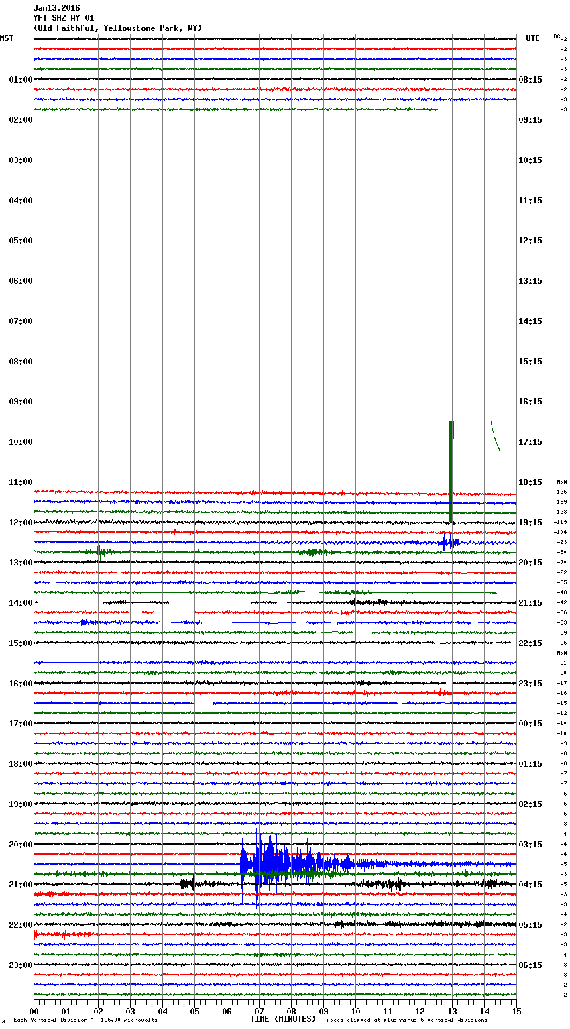570x1029 pixels.
Task: Click minute tick label 03 on bottom axis
Action: click(131, 1011)
